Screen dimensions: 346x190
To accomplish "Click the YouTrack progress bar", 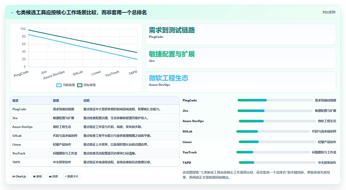I will coord(273,152).
